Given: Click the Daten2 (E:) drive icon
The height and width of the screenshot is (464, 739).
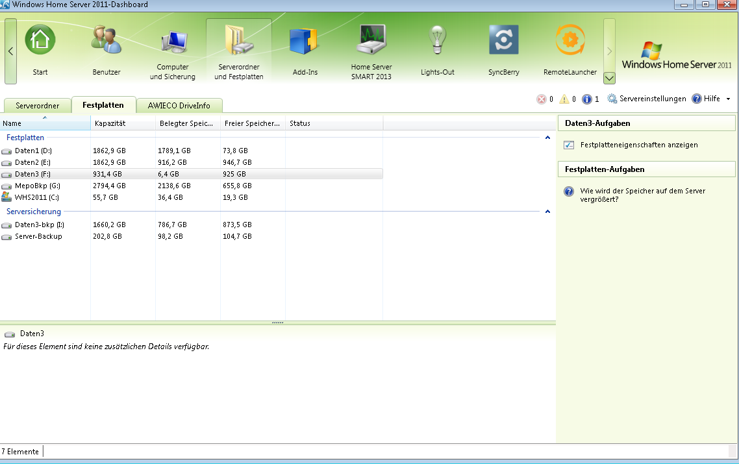Looking at the screenshot, I should [x=6, y=163].
